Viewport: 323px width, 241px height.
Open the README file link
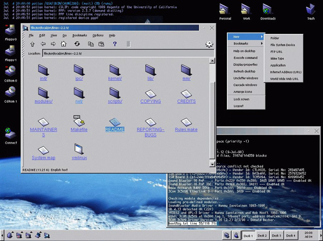[115, 129]
